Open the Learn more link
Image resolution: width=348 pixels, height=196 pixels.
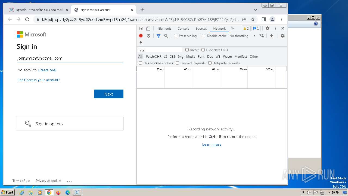point(212,144)
